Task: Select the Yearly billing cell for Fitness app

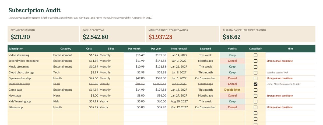Action: pos(111,107)
